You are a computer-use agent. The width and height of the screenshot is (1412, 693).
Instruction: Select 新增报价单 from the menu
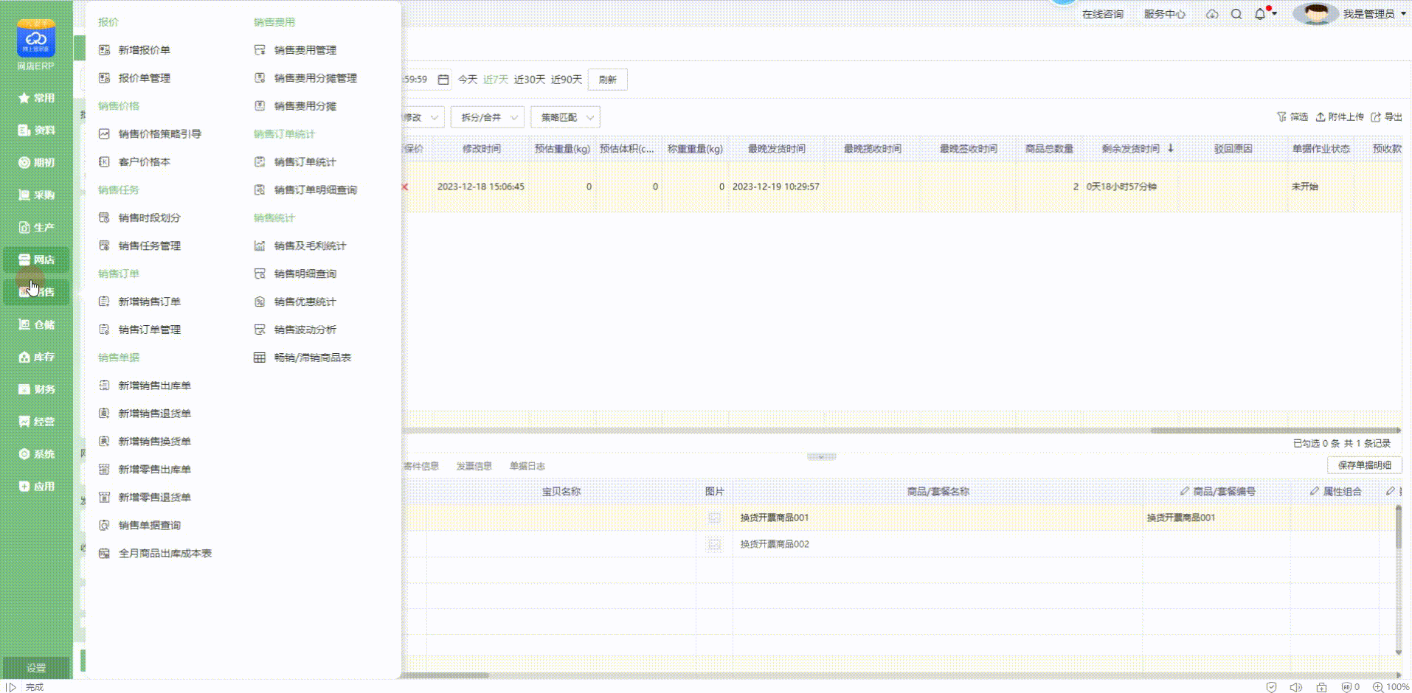coord(144,50)
